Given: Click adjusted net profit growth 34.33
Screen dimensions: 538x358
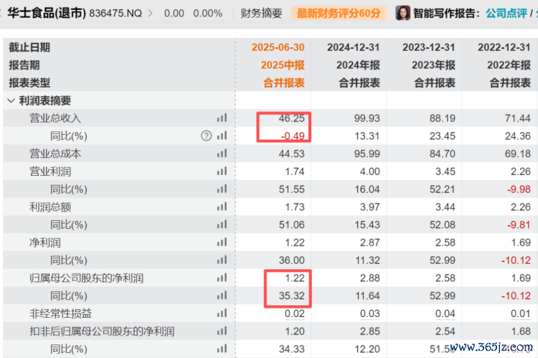Looking at the screenshot, I should [292, 349].
